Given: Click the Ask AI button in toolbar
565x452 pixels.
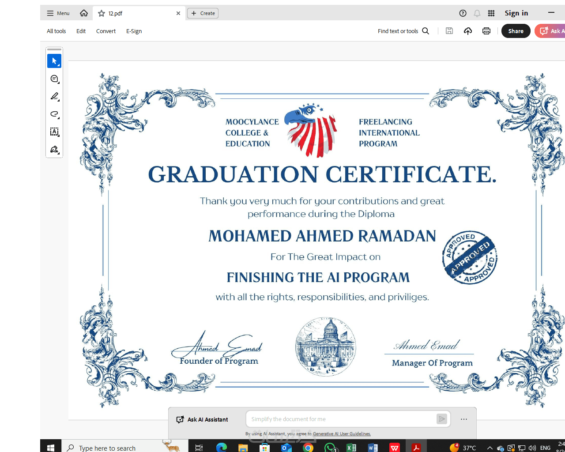Looking at the screenshot, I should click(550, 31).
